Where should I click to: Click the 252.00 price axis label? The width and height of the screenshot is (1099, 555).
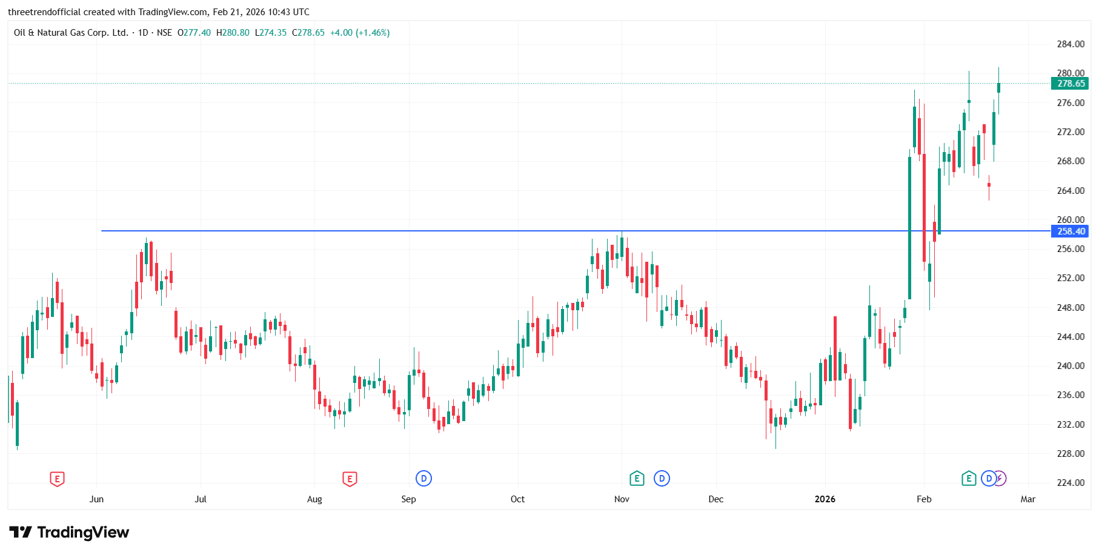(1071, 278)
